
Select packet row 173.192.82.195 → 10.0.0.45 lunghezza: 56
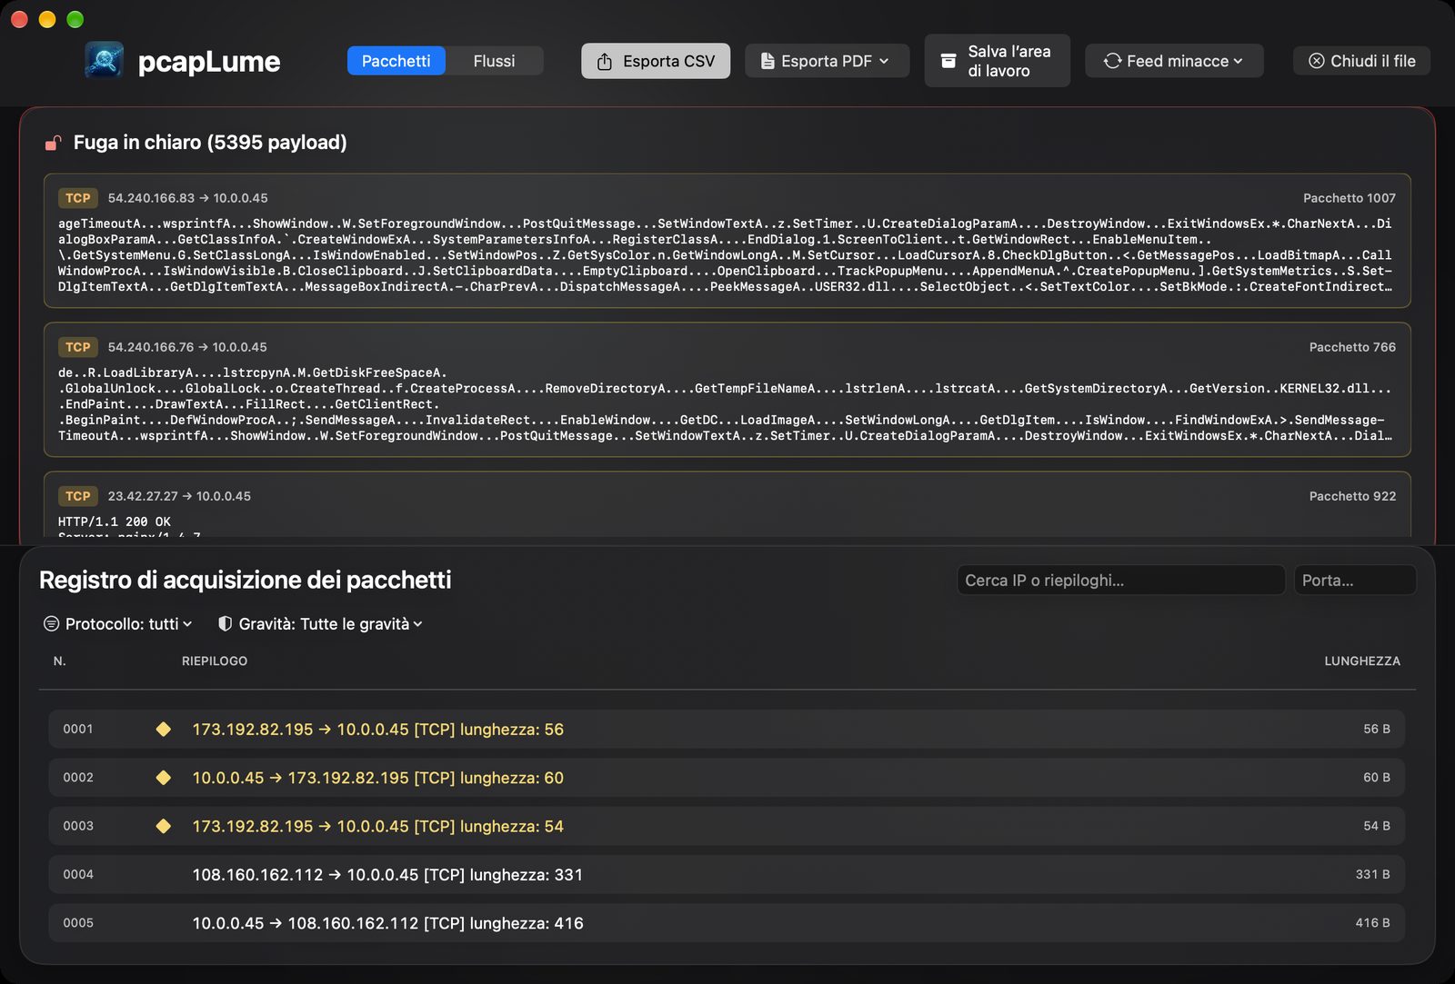(727, 730)
